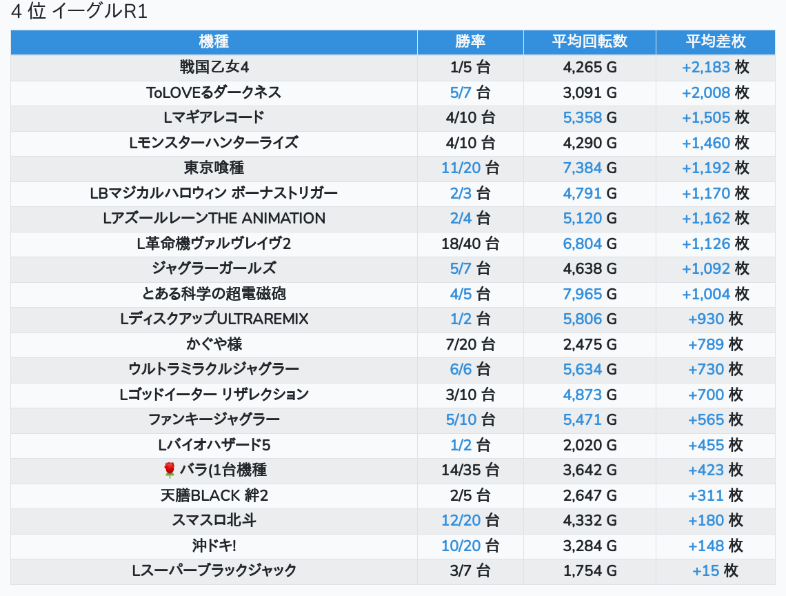The image size is (786, 596).
Task: Select the L革命機ヴァルヴレイヴ2 machine name
Action: point(214,244)
